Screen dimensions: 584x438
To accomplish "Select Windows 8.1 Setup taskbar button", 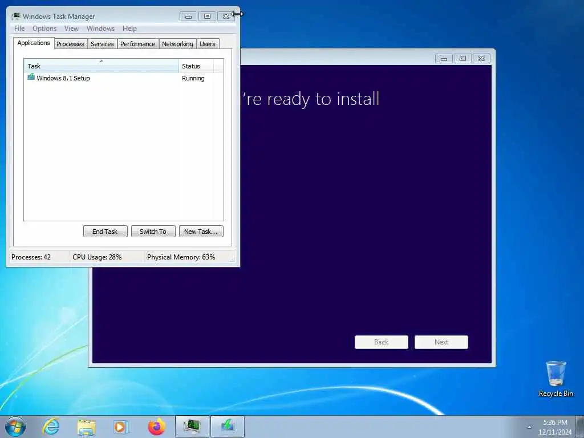I will 228,427.
